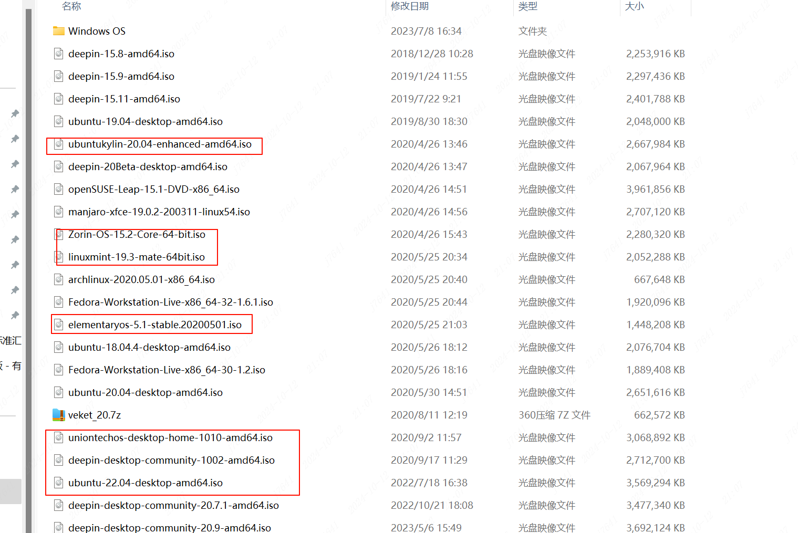798x533 pixels.
Task: Click the disc icon for deepin-15.11-amd64.iso
Action: pos(59,99)
